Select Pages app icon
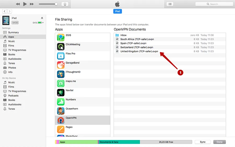 [61, 129]
